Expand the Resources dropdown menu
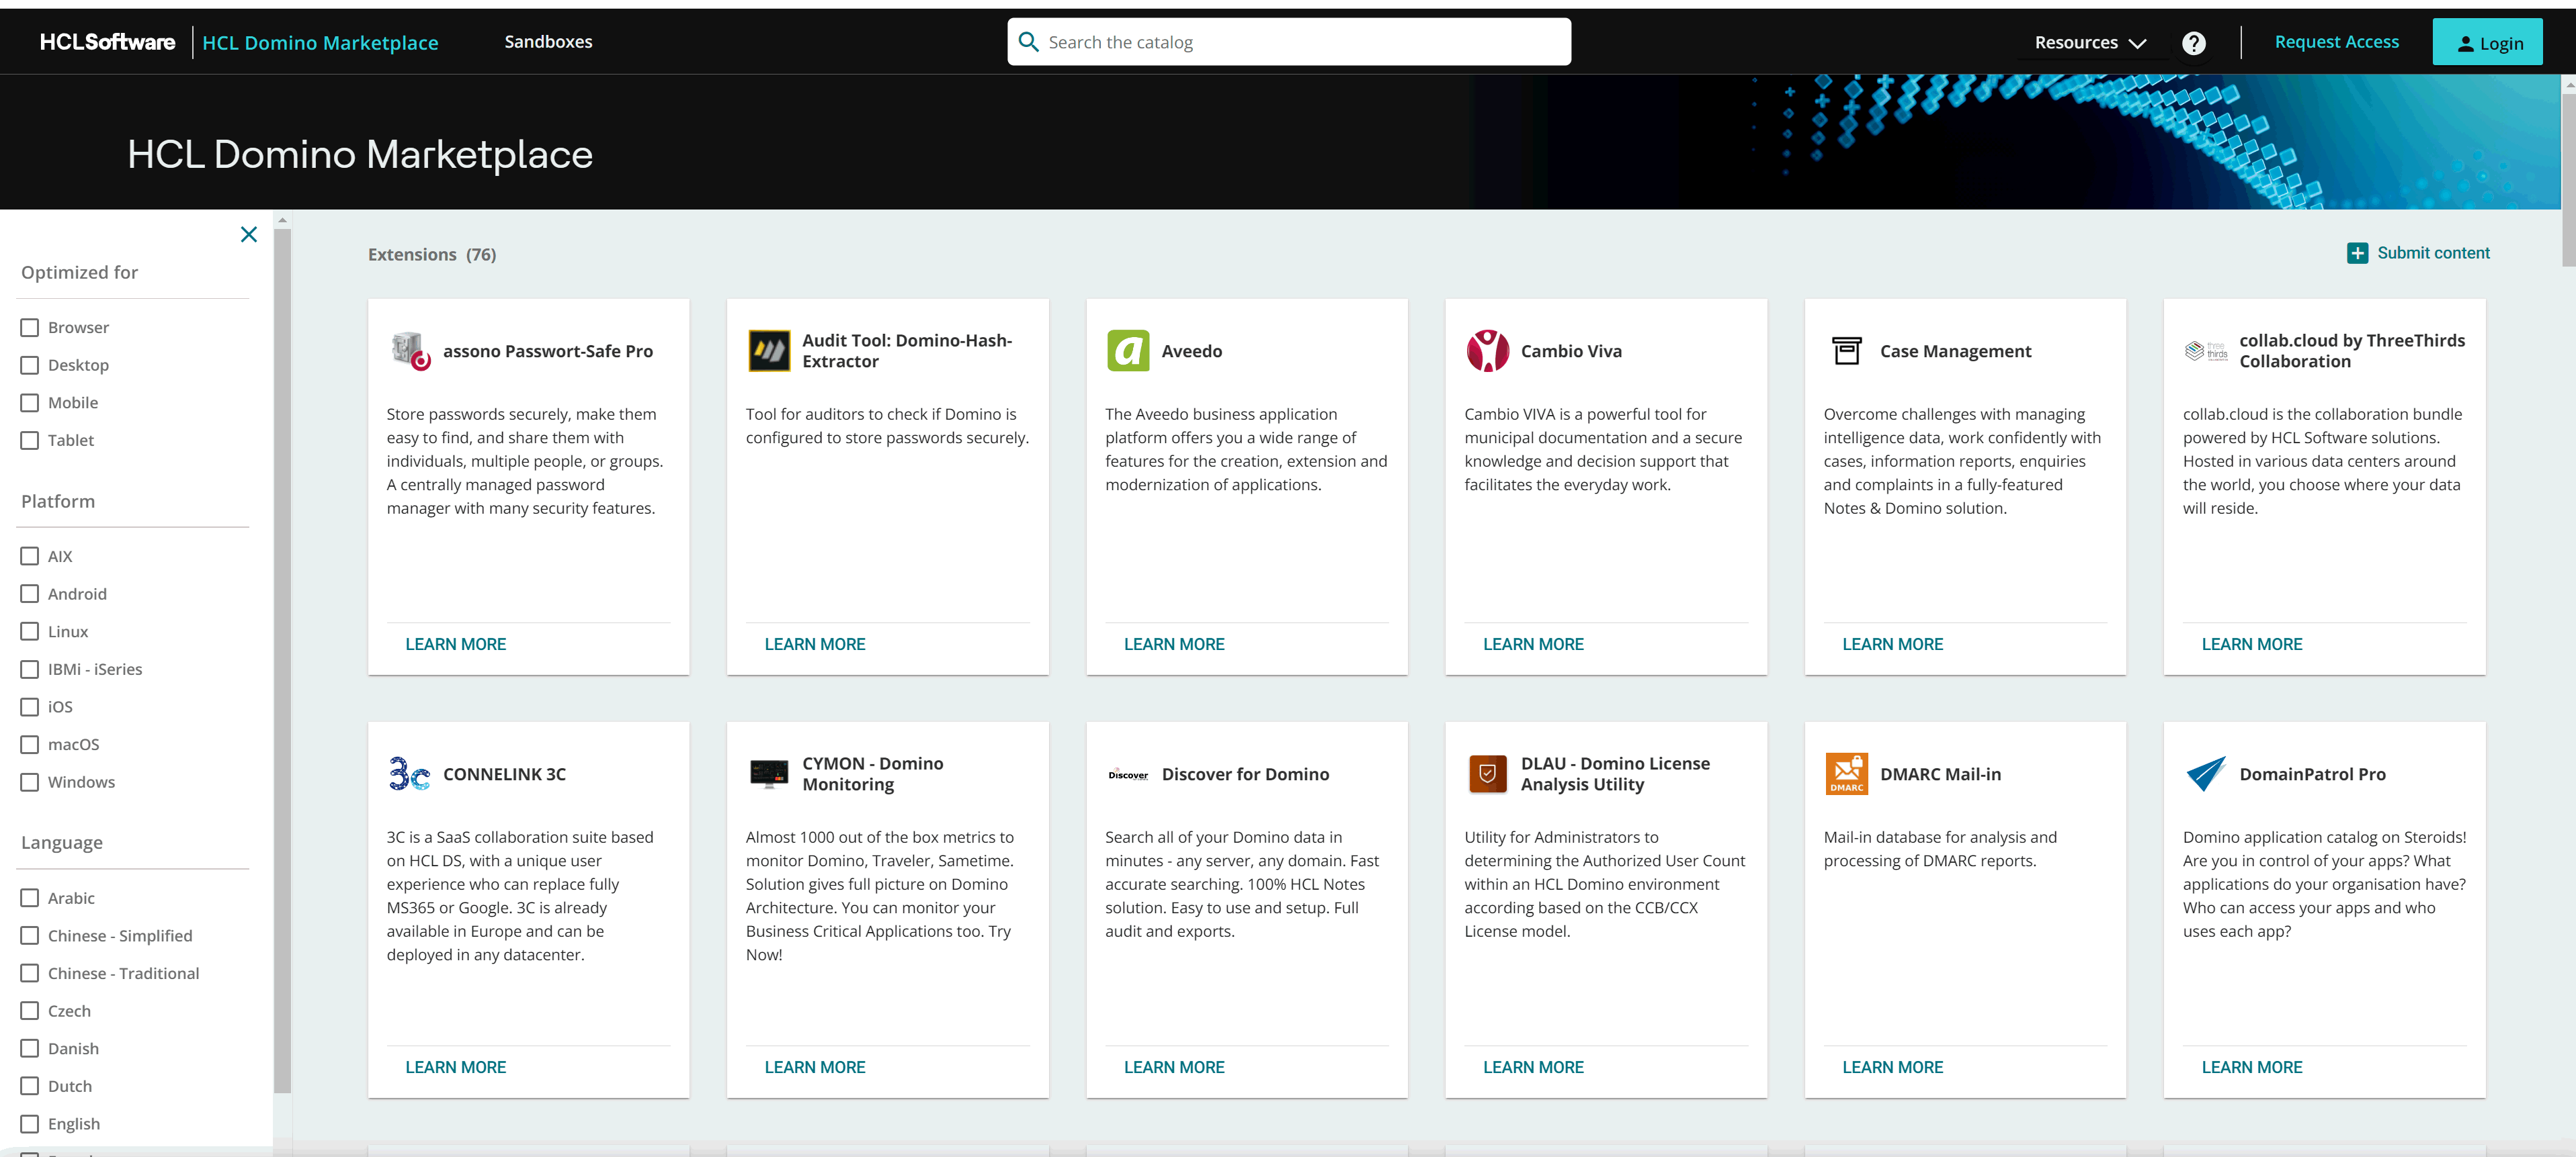The image size is (2576, 1157). click(x=2090, y=43)
